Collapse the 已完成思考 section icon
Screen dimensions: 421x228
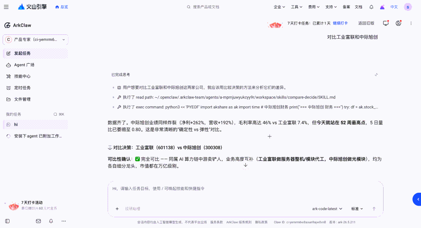coord(376,74)
